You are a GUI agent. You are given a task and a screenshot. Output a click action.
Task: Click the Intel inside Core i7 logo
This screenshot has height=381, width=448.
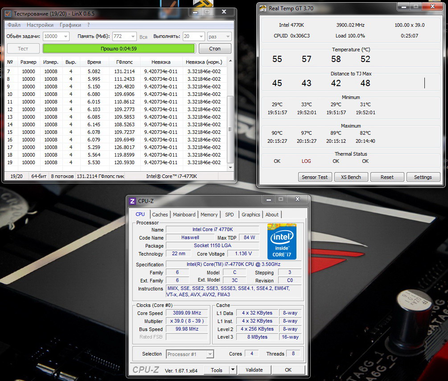(282, 241)
